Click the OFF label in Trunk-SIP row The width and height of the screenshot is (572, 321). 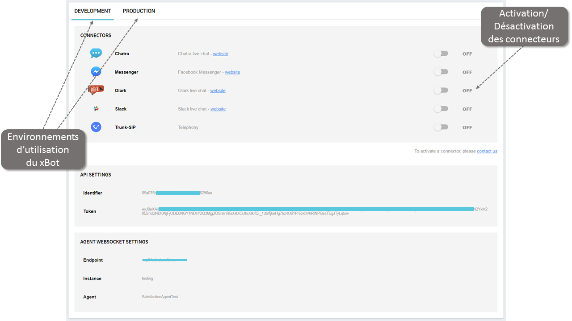(x=467, y=128)
